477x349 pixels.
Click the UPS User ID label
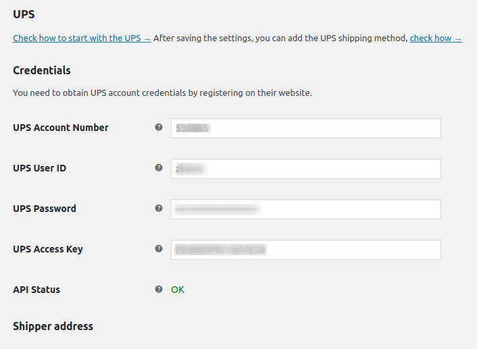[40, 168]
